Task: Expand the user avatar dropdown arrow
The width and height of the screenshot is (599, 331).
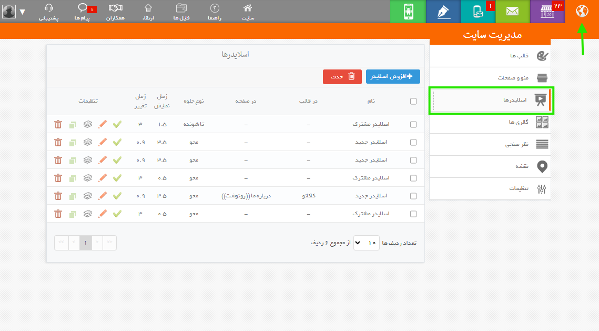Action: pyautogui.click(x=22, y=12)
